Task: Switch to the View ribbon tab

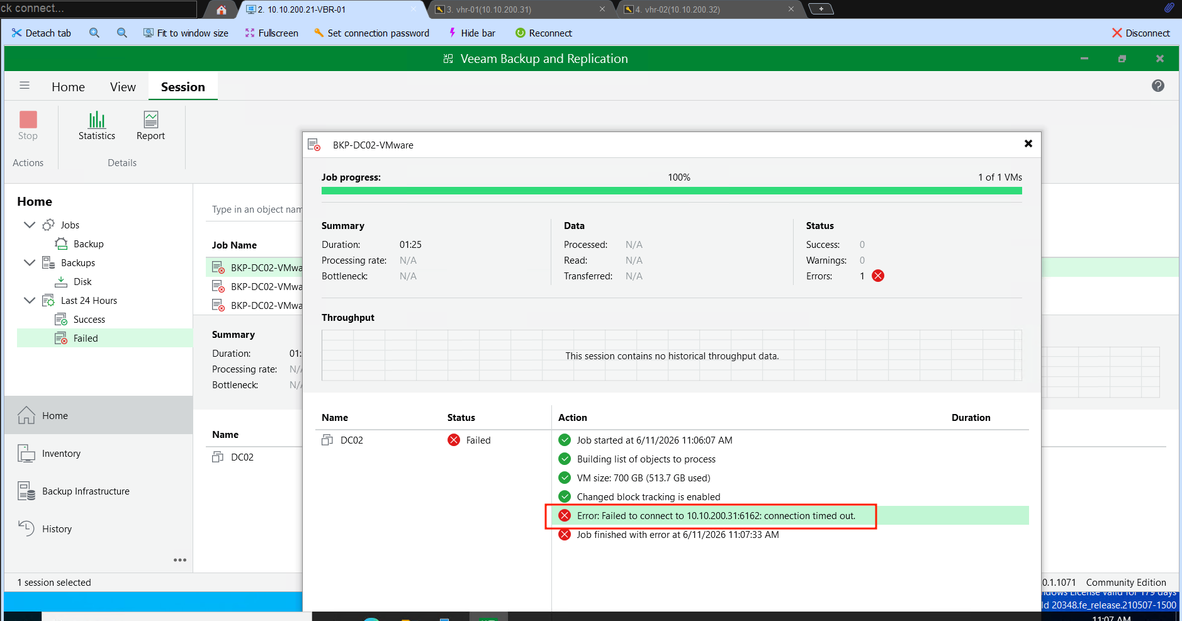Action: [x=123, y=87]
